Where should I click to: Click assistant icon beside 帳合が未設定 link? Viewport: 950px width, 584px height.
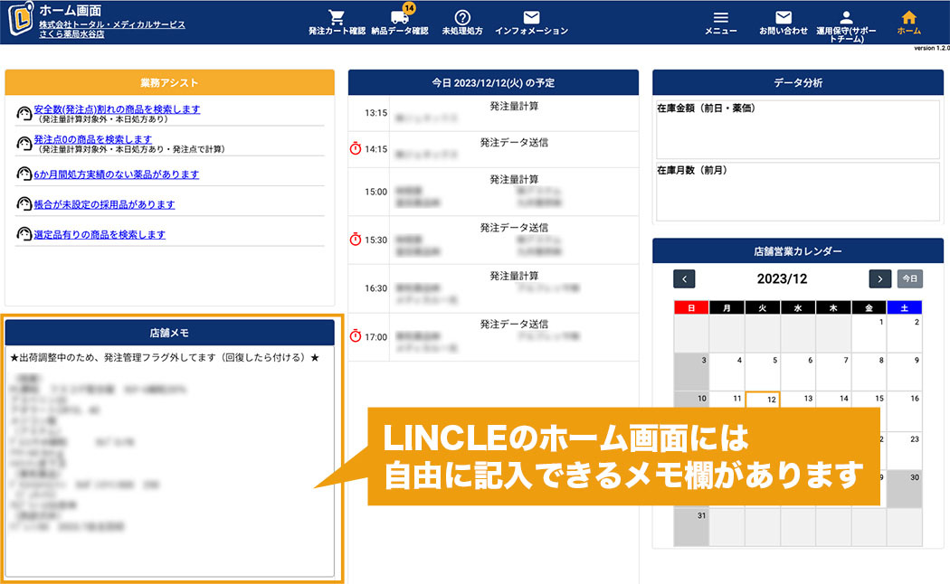[x=24, y=204]
